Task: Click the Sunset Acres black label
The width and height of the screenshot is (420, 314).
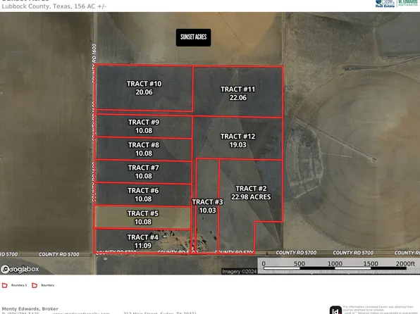Action: click(193, 37)
